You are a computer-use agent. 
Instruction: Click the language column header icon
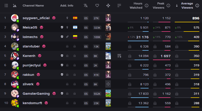click(x=86, y=6)
